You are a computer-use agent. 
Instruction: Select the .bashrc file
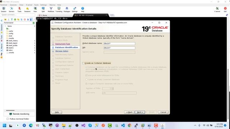click(11, 48)
